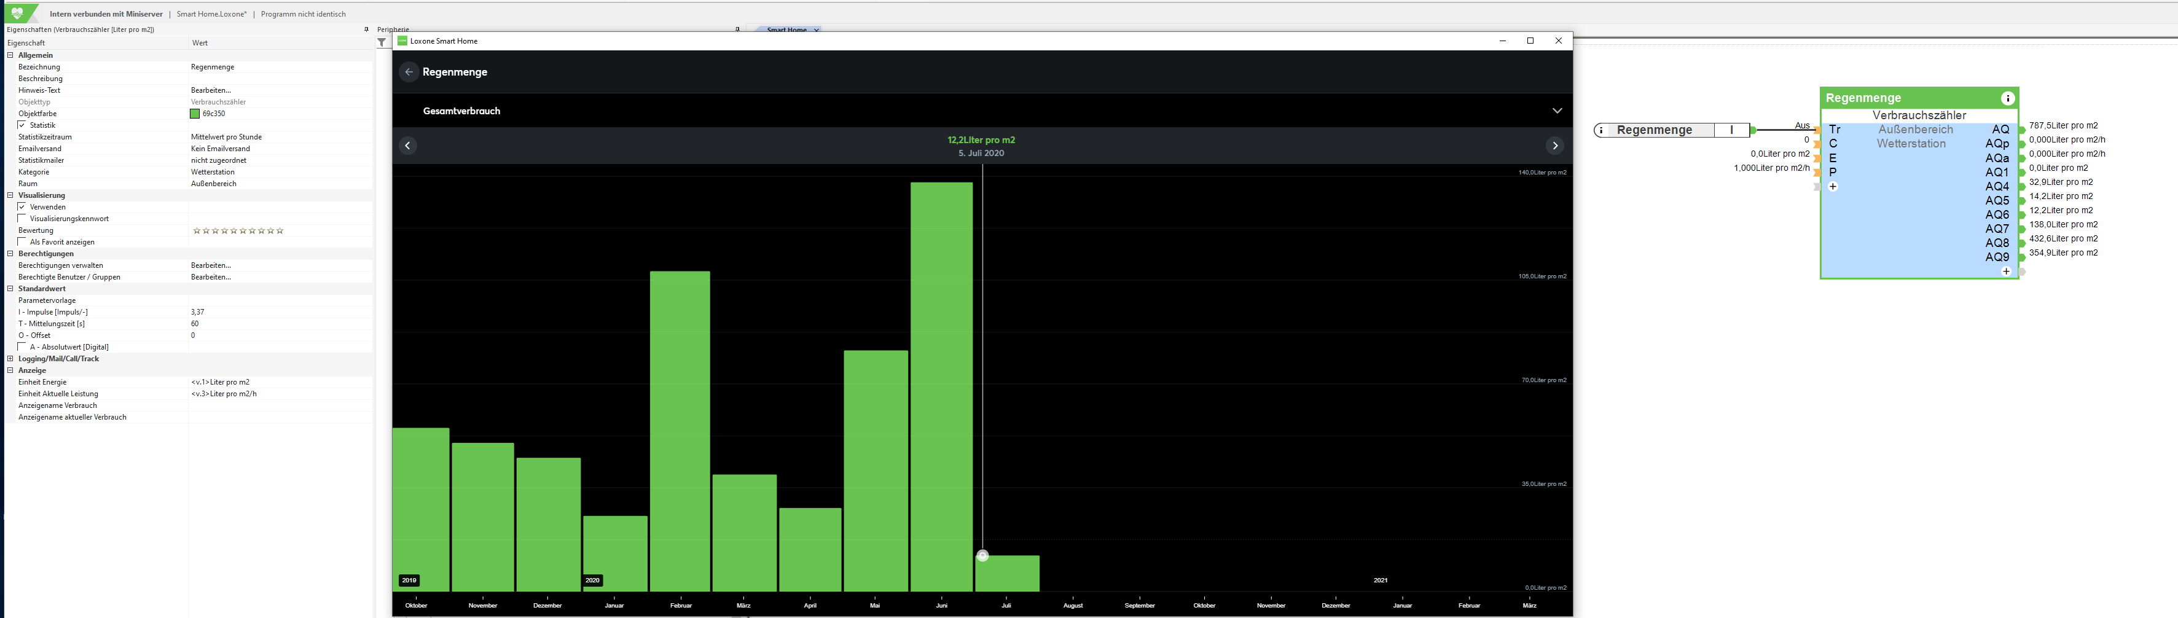Go to previous period in chart
Screen dimensions: 2178x618
click(407, 146)
